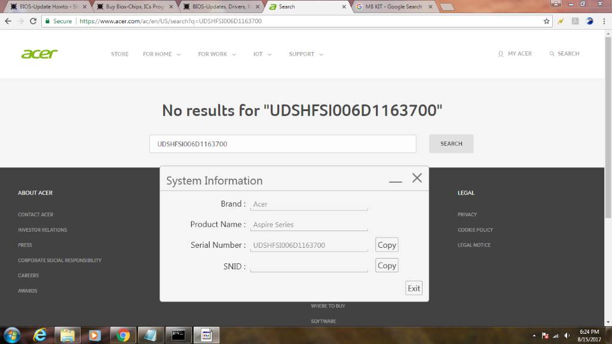Viewport: 612px width, 344px height.
Task: Switch to the Buy Bios-Chips tab
Action: pos(134,7)
